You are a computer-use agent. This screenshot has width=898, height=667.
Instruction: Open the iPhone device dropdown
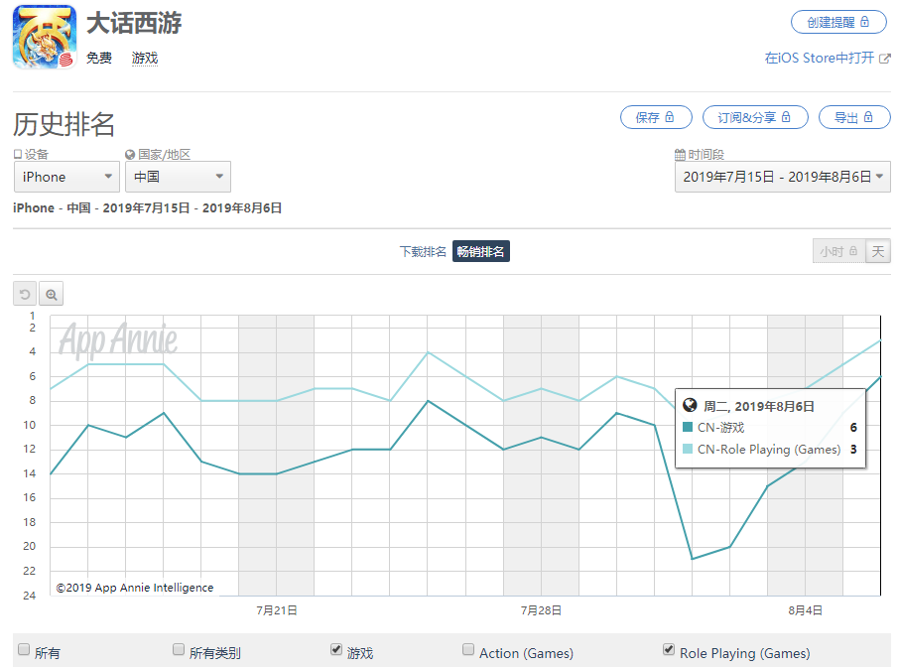pyautogui.click(x=66, y=177)
